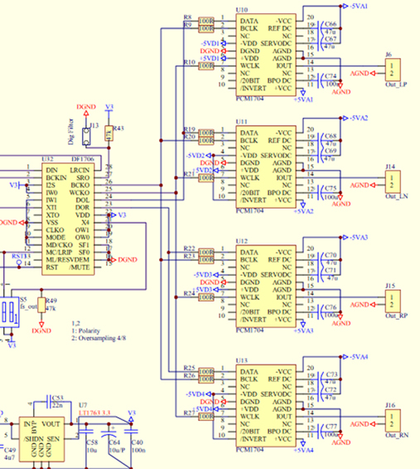The image size is (420, 469).
Task: Click the J15 Out_RP connector
Action: pos(393,301)
